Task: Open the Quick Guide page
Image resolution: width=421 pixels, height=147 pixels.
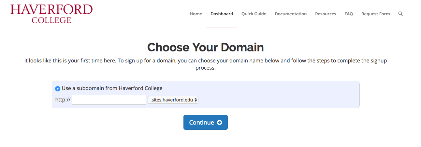Action: click(x=254, y=14)
